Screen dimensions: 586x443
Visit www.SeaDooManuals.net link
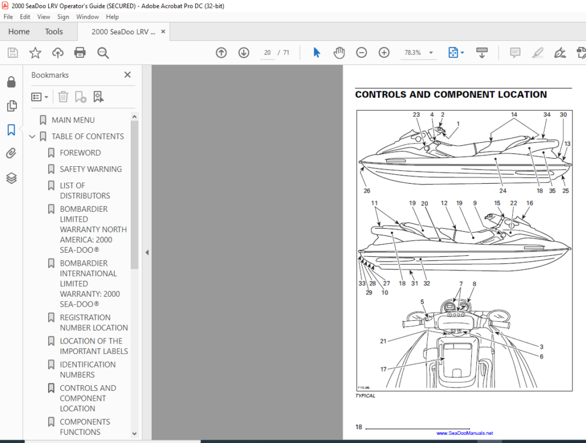[x=465, y=433]
